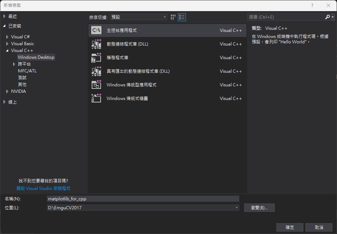
Task: Click the 瀏覽(B)... browse button
Action: coord(259,208)
